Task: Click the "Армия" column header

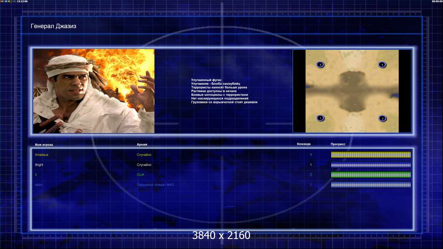Action: click(x=142, y=144)
